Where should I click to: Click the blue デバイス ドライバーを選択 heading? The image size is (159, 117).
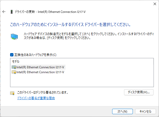click(x=70, y=25)
